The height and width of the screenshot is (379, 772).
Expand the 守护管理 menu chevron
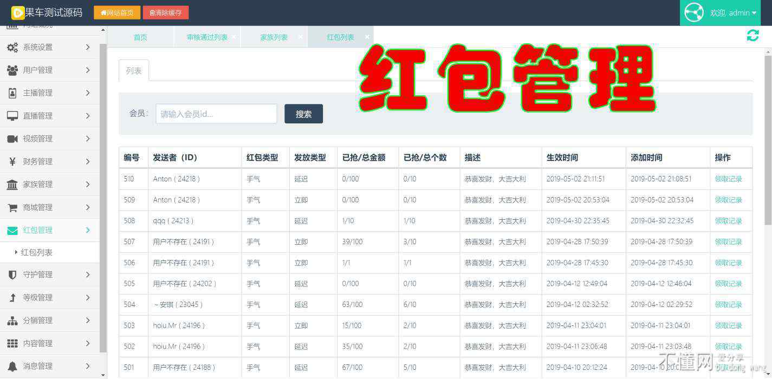[88, 275]
